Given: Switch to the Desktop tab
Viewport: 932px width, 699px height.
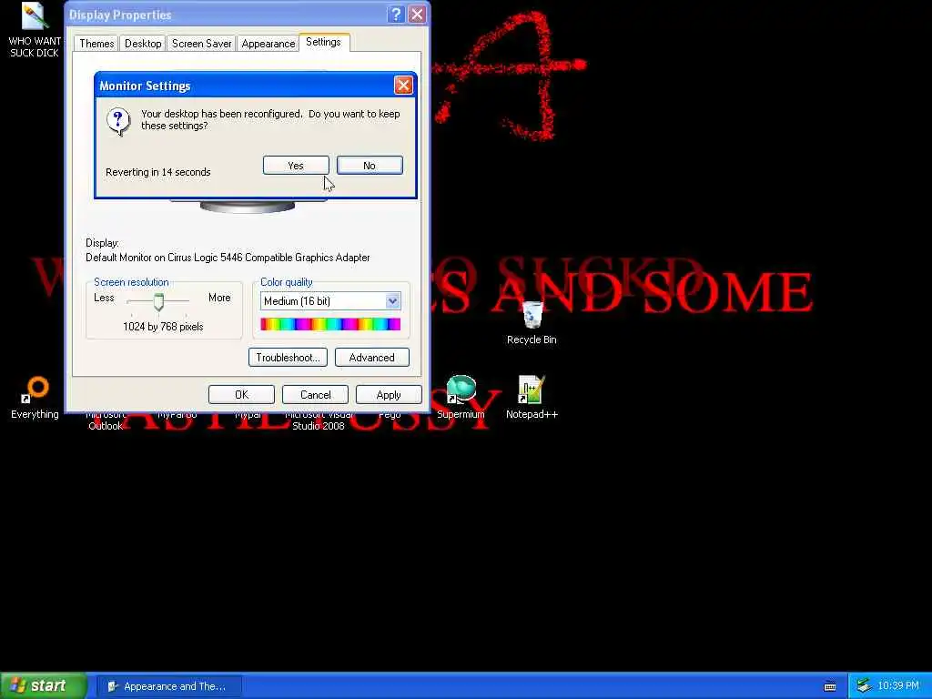Looking at the screenshot, I should click(x=143, y=44).
